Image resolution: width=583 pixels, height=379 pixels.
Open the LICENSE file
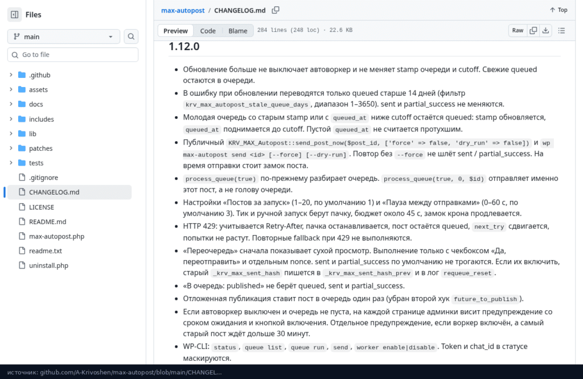tap(41, 207)
